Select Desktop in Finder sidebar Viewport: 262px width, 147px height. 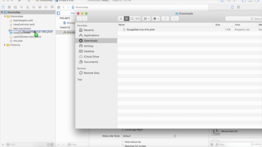coord(96,51)
